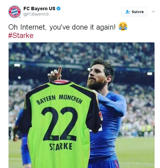The image size is (160, 168).
Task: Click the BAYERN MÜNCHEN lettering on the jersey
Action: [60, 99]
